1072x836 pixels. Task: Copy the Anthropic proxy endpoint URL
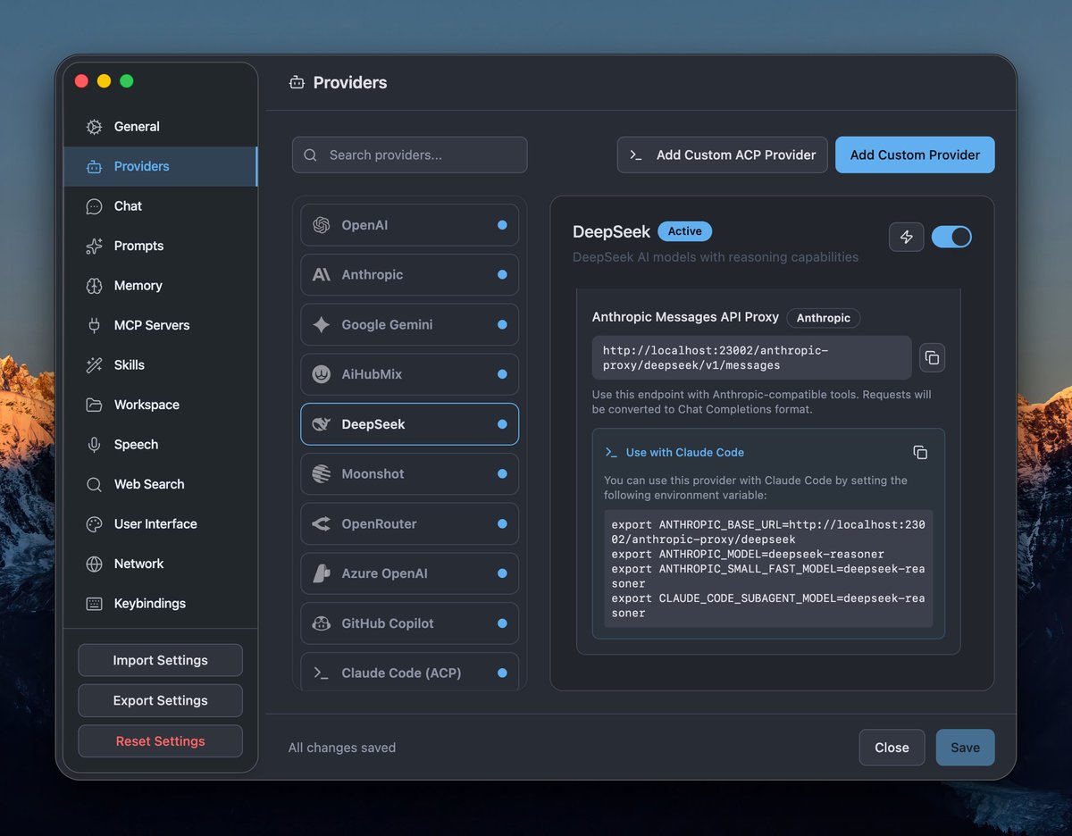pyautogui.click(x=932, y=357)
